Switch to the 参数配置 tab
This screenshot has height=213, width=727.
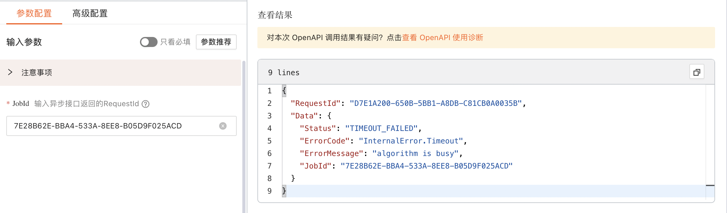34,13
